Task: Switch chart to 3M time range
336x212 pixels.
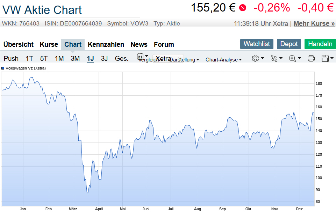Action: [75, 58]
